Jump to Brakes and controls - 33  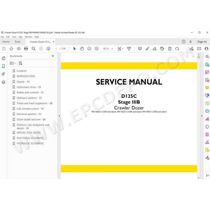pos(30,92)
